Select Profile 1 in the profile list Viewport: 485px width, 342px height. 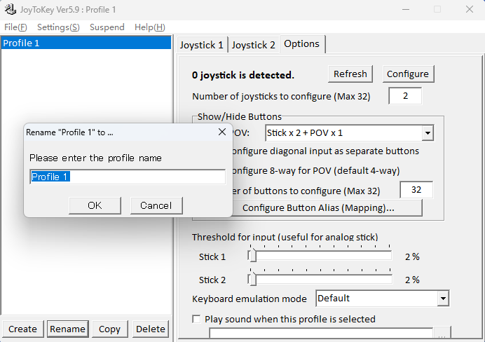tap(86, 43)
